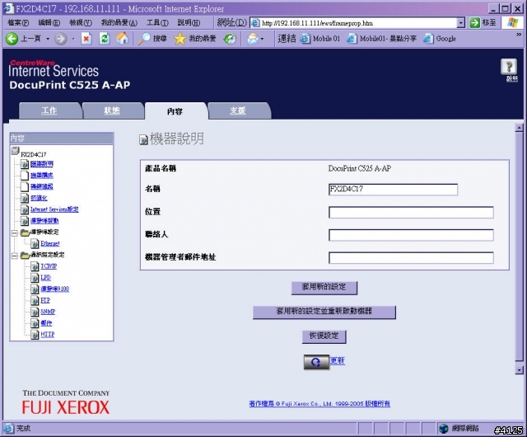Stop page loading with red X icon
The height and width of the screenshot is (437, 527).
click(86, 39)
